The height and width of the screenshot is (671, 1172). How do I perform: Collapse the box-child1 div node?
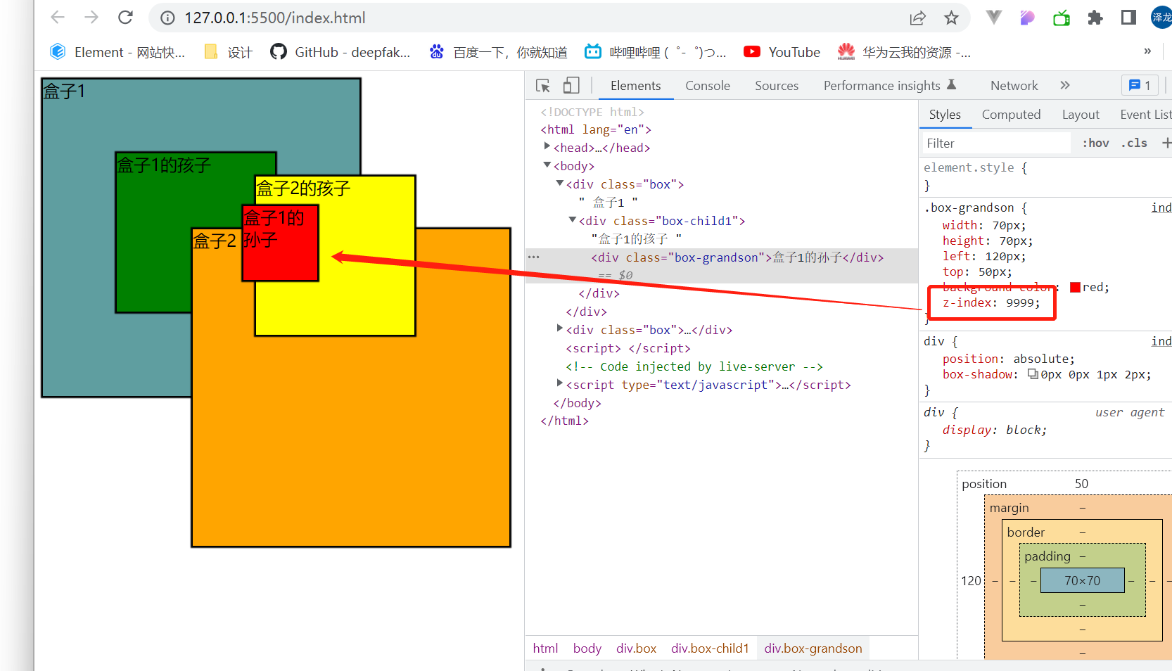pyautogui.click(x=573, y=219)
